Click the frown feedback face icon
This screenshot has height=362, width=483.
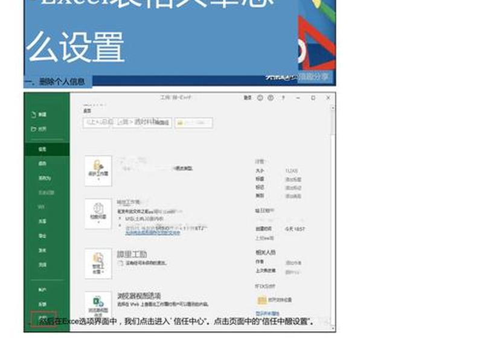pos(270,98)
